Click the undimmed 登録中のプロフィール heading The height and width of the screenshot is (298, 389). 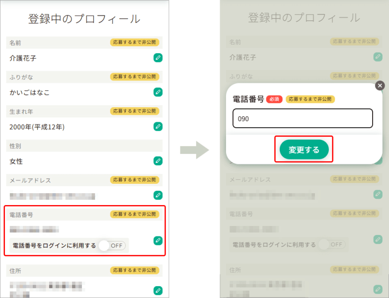click(84, 19)
